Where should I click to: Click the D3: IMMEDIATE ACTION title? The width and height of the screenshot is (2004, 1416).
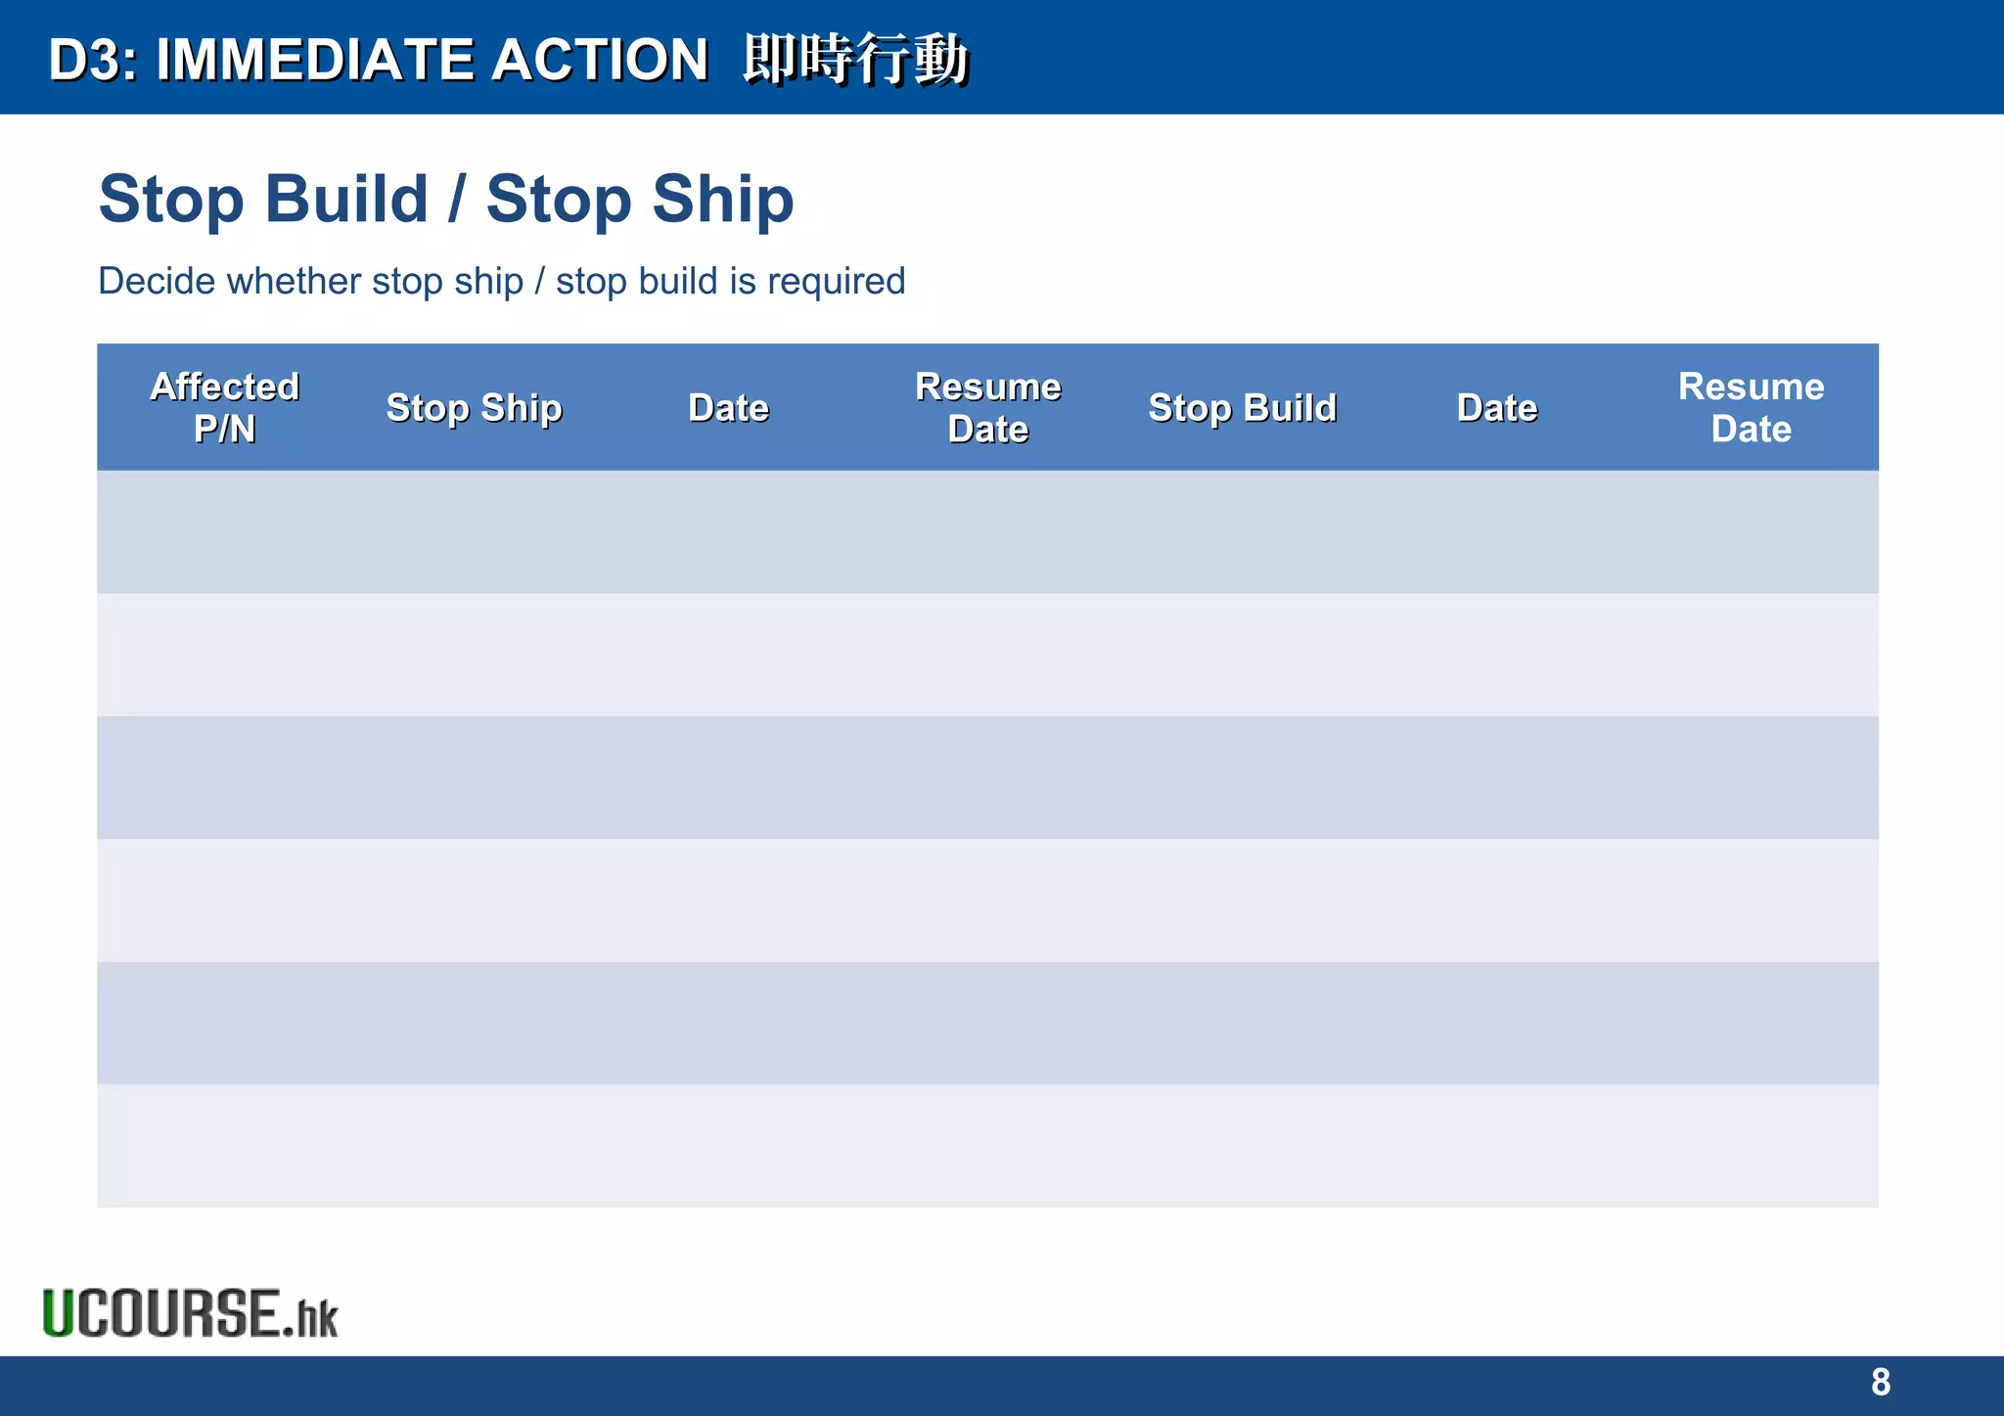coord(379,59)
